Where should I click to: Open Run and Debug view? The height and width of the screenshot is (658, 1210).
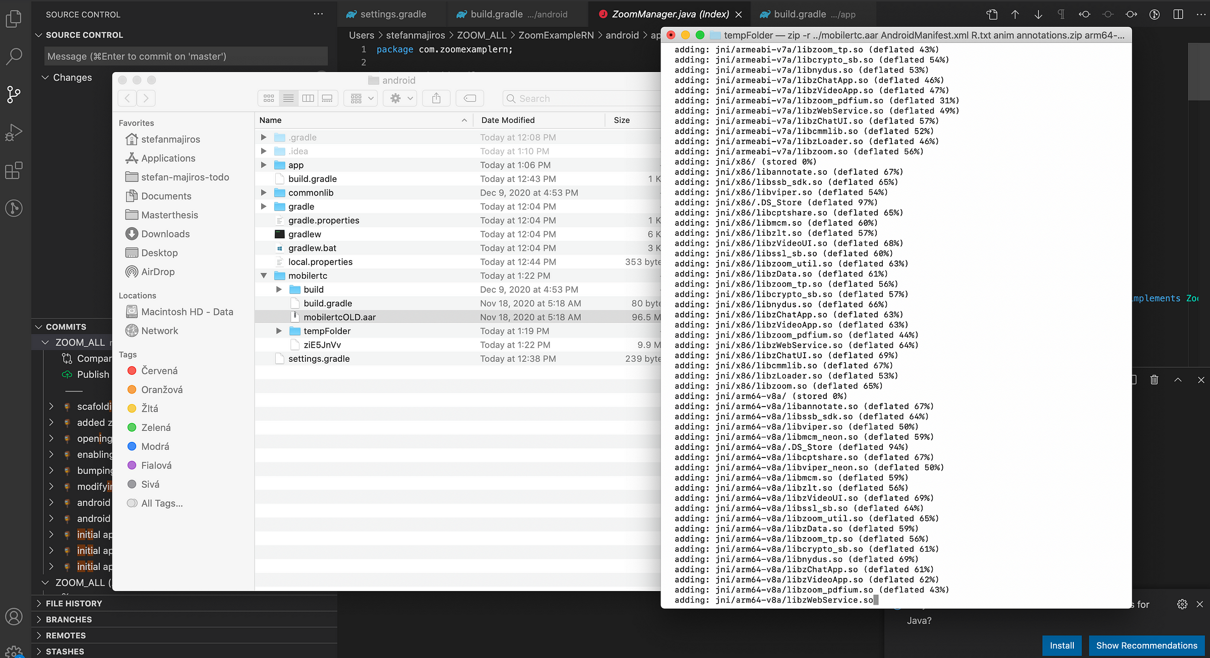(x=14, y=133)
